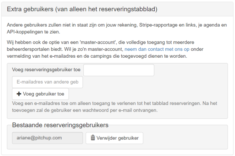Click the 'neem dan contact met ons op' link
The height and width of the screenshot is (156, 235).
(157, 49)
